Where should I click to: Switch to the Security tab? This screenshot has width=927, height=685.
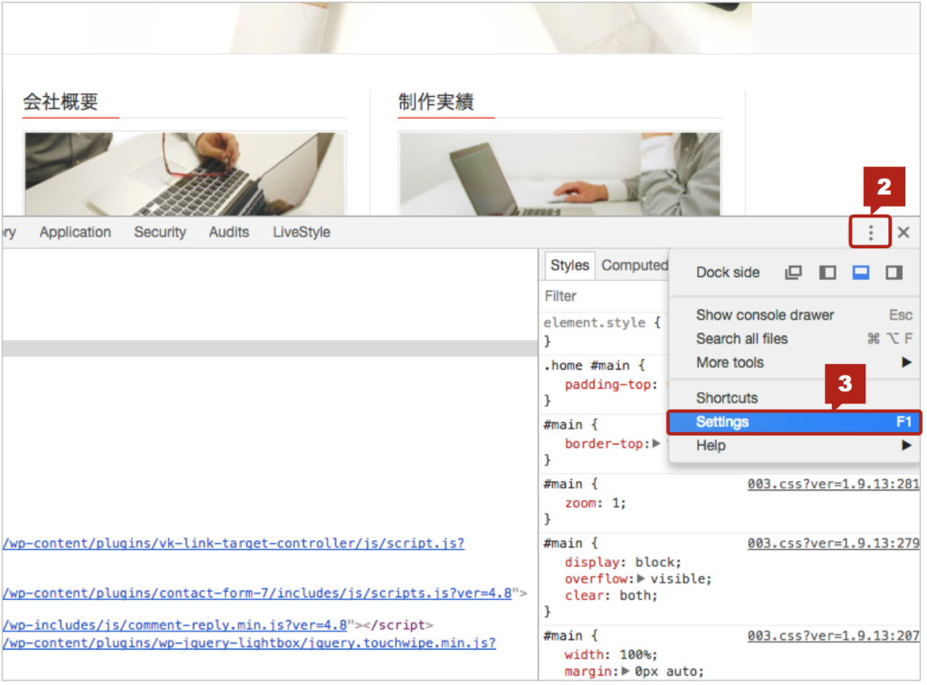pyautogui.click(x=159, y=233)
